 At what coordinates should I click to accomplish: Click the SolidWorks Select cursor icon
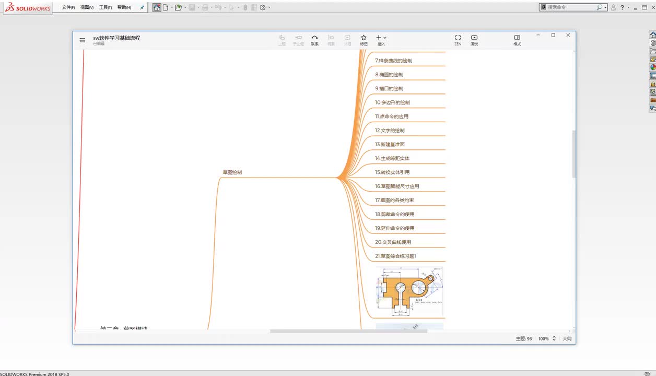pyautogui.click(x=231, y=7)
